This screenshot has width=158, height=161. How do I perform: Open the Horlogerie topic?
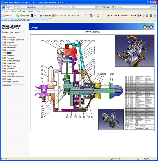pyautogui.click(x=10, y=74)
